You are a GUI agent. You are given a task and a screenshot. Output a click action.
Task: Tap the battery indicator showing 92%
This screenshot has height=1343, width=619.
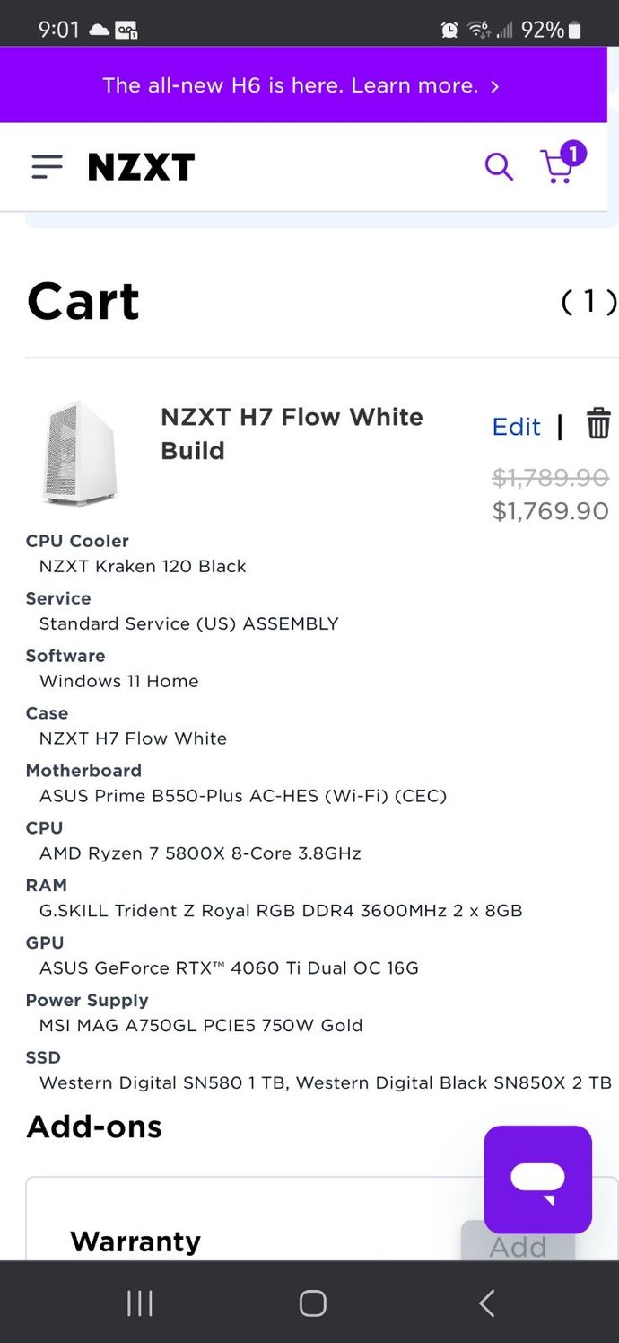tap(554, 30)
